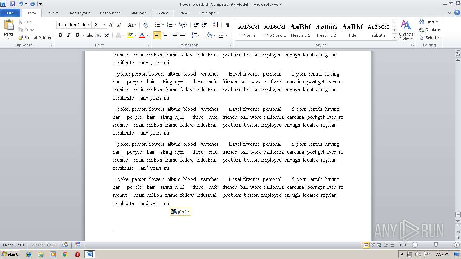Click the Shading paint bucket icon
461x259 pixels.
point(209,35)
